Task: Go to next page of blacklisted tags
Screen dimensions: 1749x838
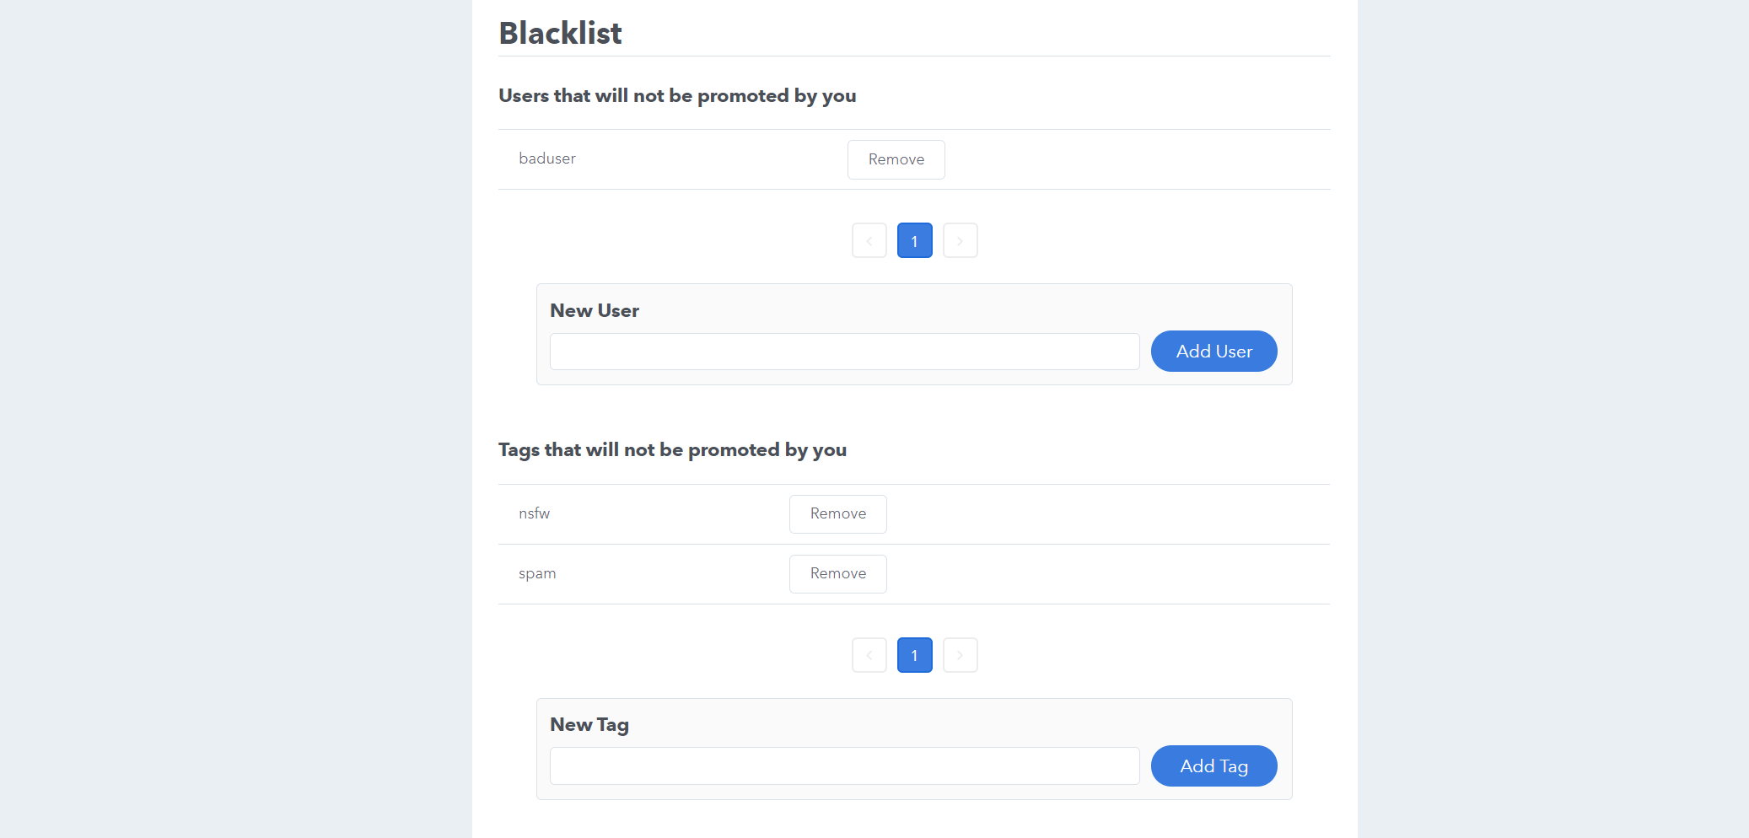Action: click(x=960, y=655)
